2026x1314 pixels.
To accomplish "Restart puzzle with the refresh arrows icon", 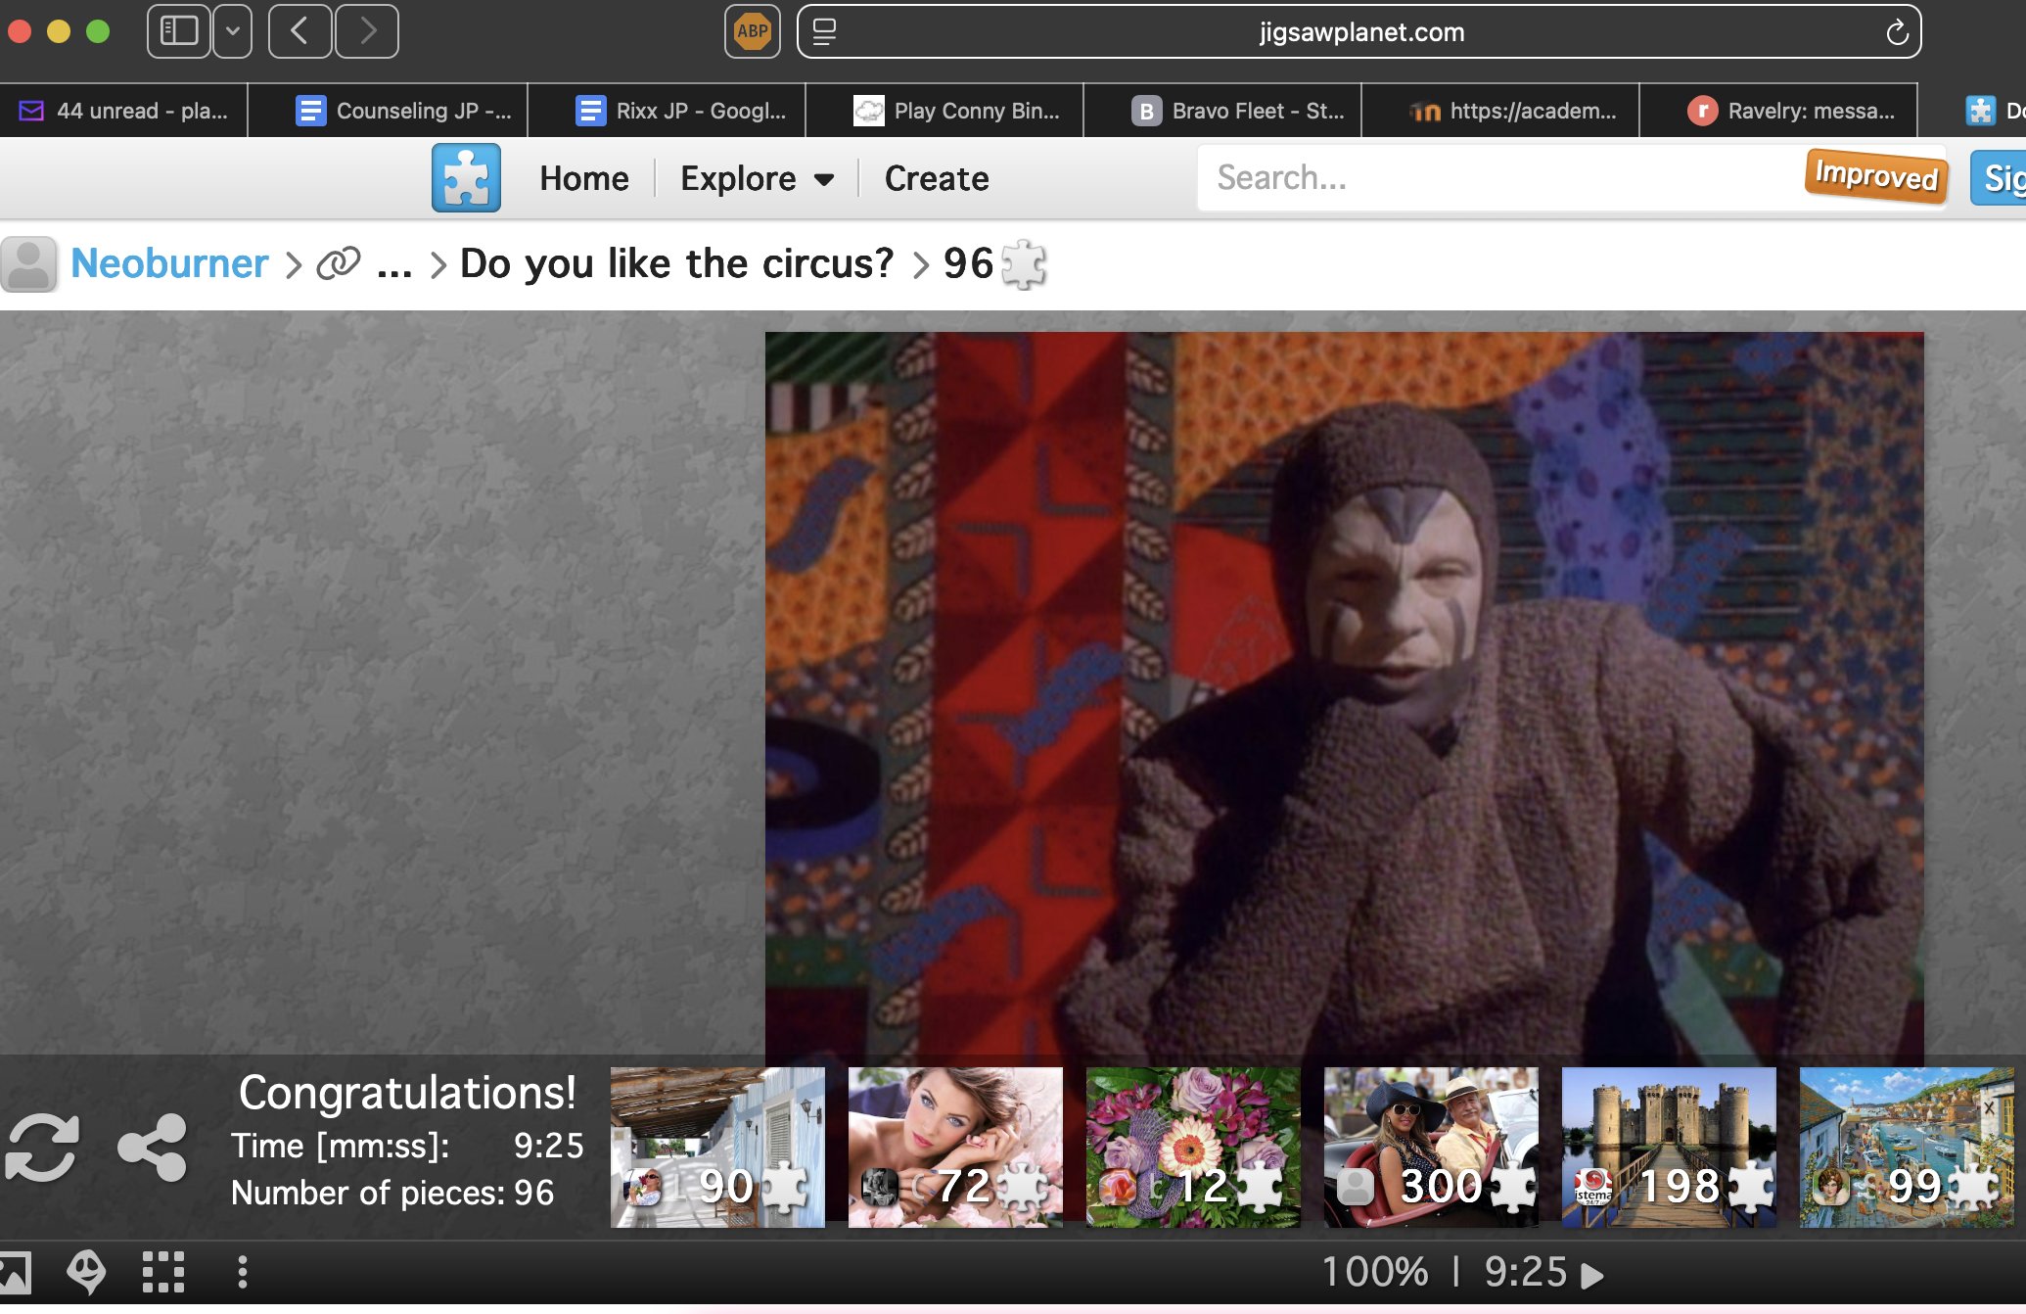I will [x=41, y=1147].
